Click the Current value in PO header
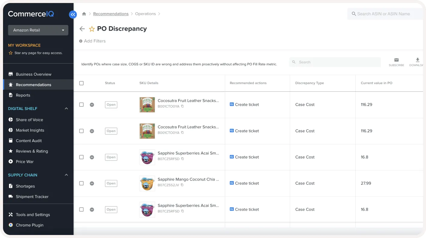 (376, 83)
